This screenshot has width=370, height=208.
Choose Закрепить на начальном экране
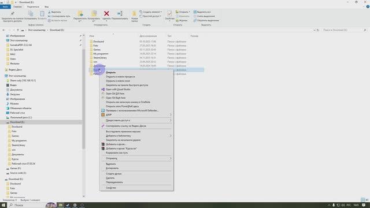(136, 140)
